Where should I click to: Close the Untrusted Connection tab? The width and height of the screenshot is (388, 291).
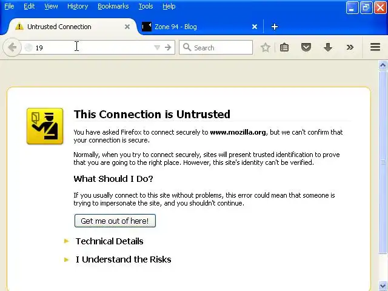[127, 27]
